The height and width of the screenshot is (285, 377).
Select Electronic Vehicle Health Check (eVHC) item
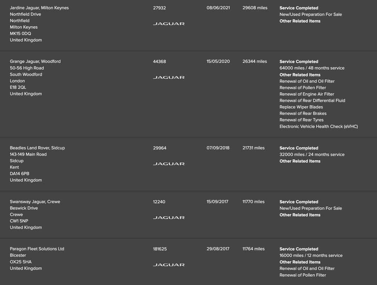point(318,127)
